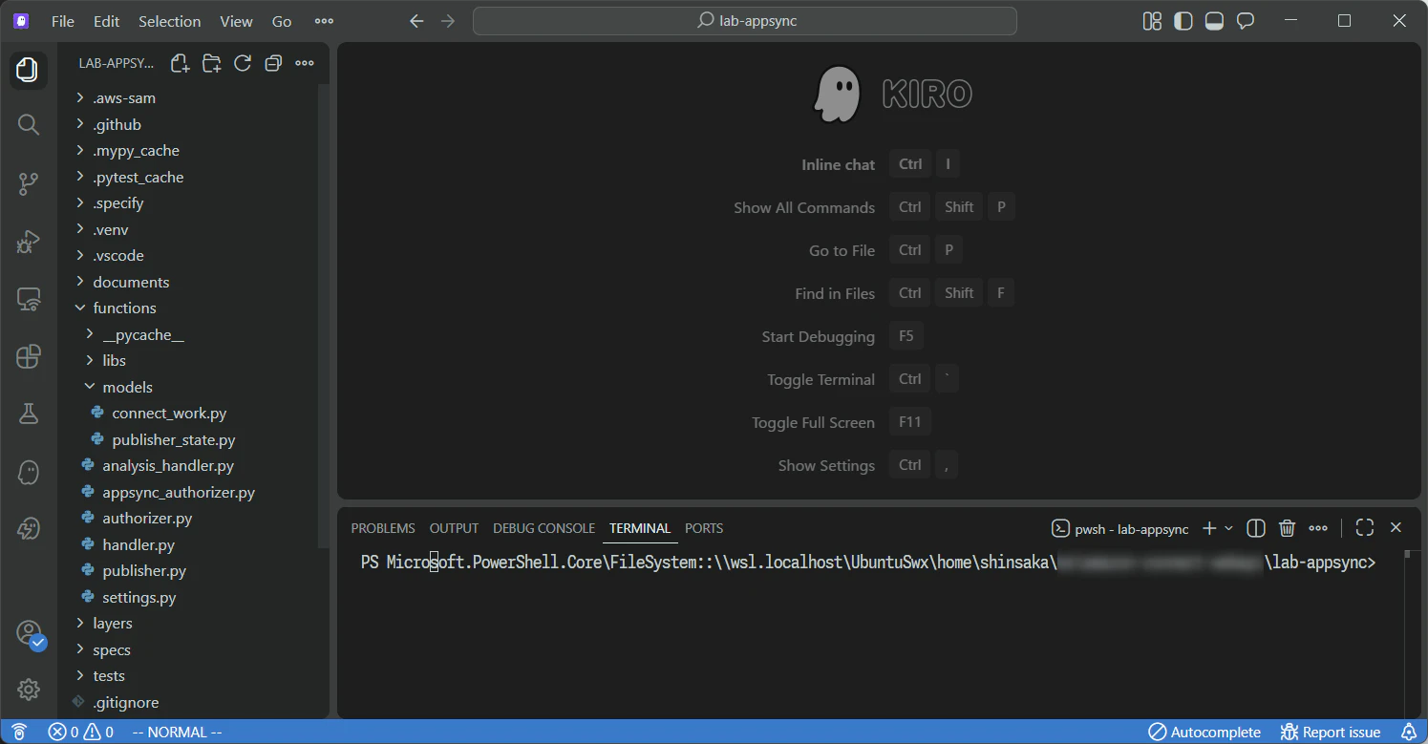Go back using the title bar arrow
1428x744 pixels.
pos(416,21)
